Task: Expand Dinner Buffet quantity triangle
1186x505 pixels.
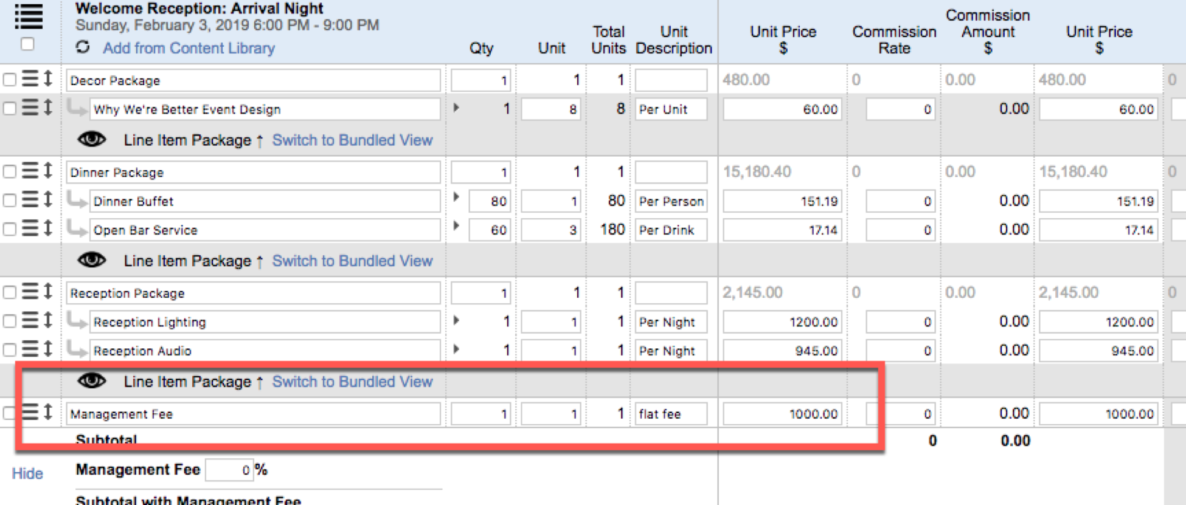Action: click(456, 197)
